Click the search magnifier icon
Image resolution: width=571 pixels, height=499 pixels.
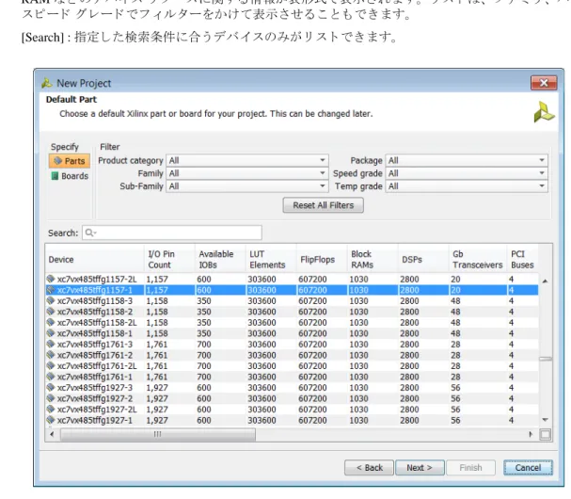[90, 233]
